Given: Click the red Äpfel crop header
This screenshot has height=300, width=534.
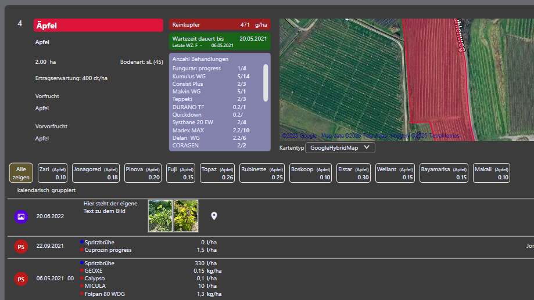Looking at the screenshot, I should pos(98,25).
